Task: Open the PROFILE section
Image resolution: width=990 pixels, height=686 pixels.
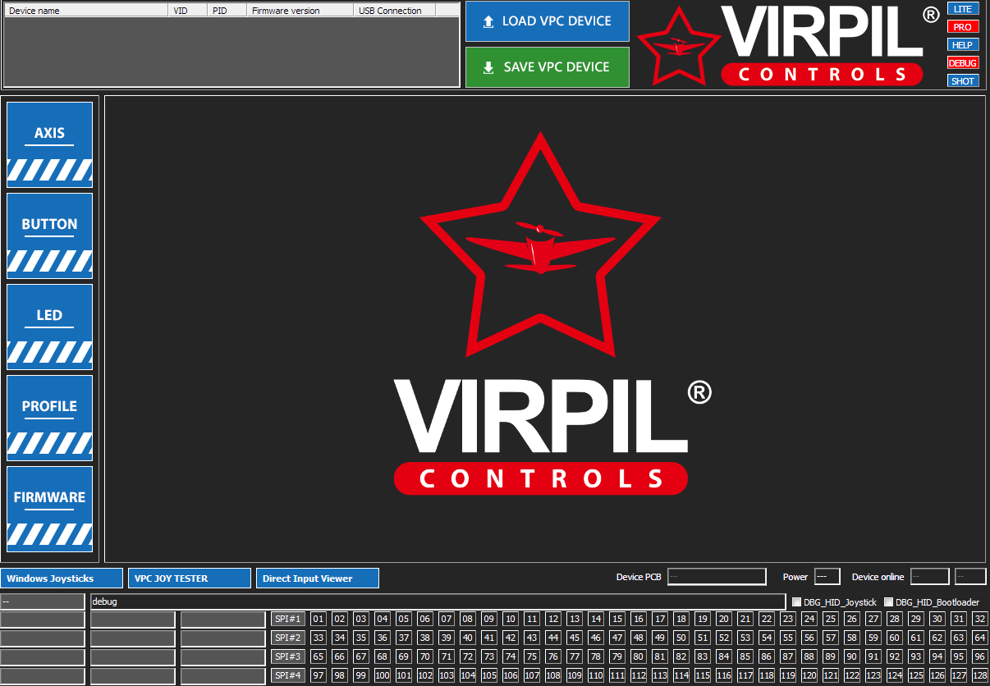Action: coord(49,418)
